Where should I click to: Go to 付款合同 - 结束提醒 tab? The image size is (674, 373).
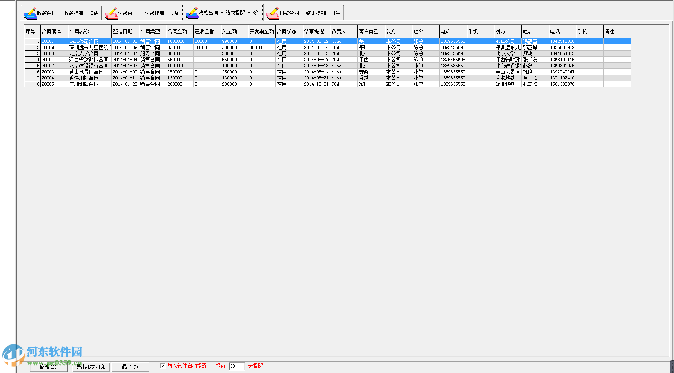[x=303, y=13]
